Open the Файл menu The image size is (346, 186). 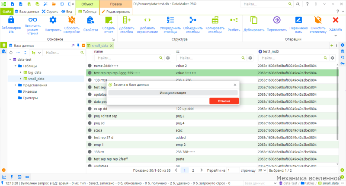[7, 12]
